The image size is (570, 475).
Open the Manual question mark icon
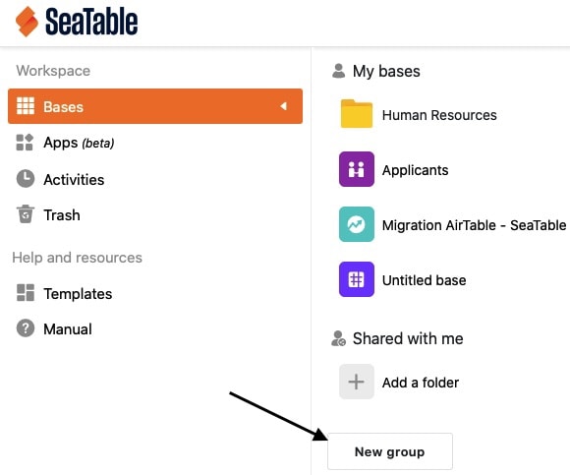point(26,328)
